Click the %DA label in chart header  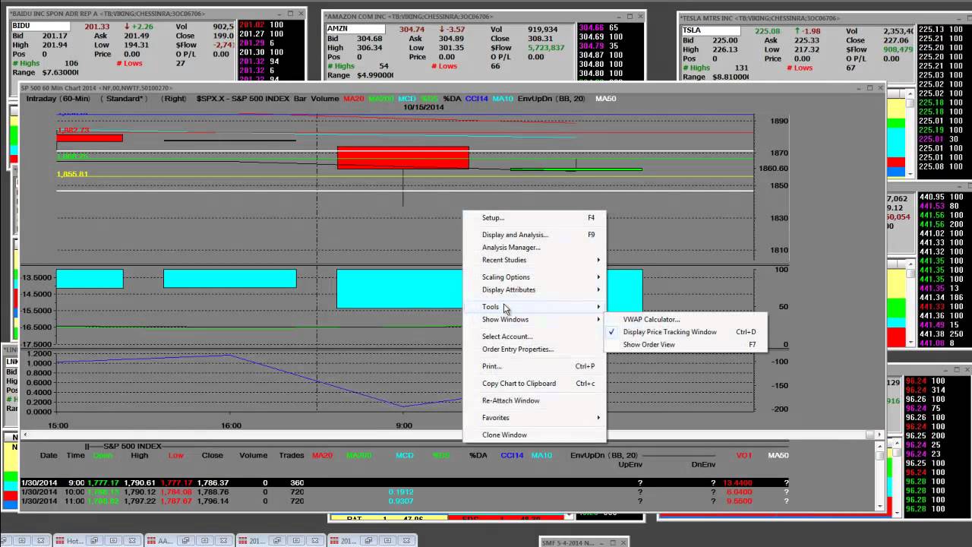(x=452, y=99)
